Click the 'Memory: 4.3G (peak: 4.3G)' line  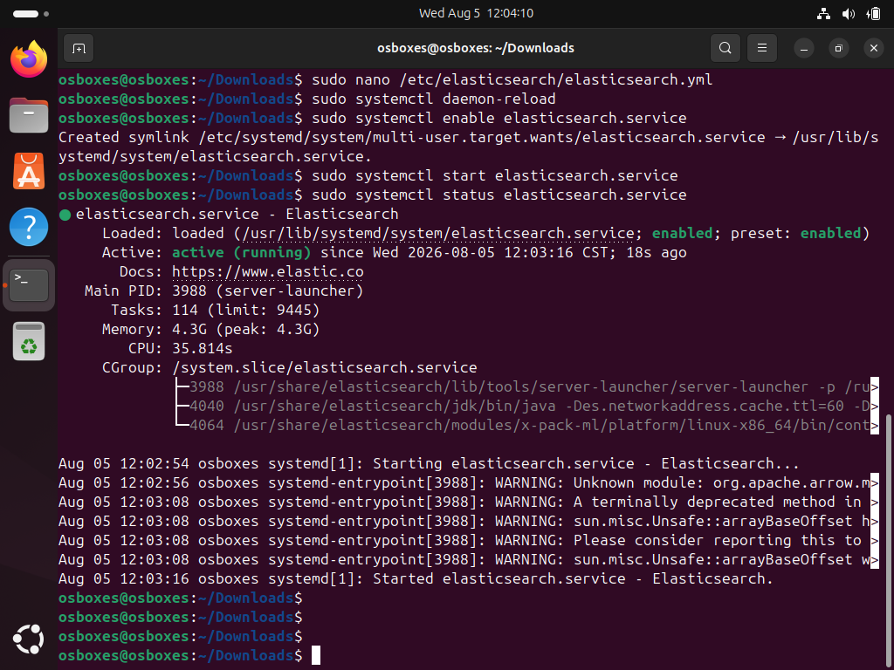(211, 329)
